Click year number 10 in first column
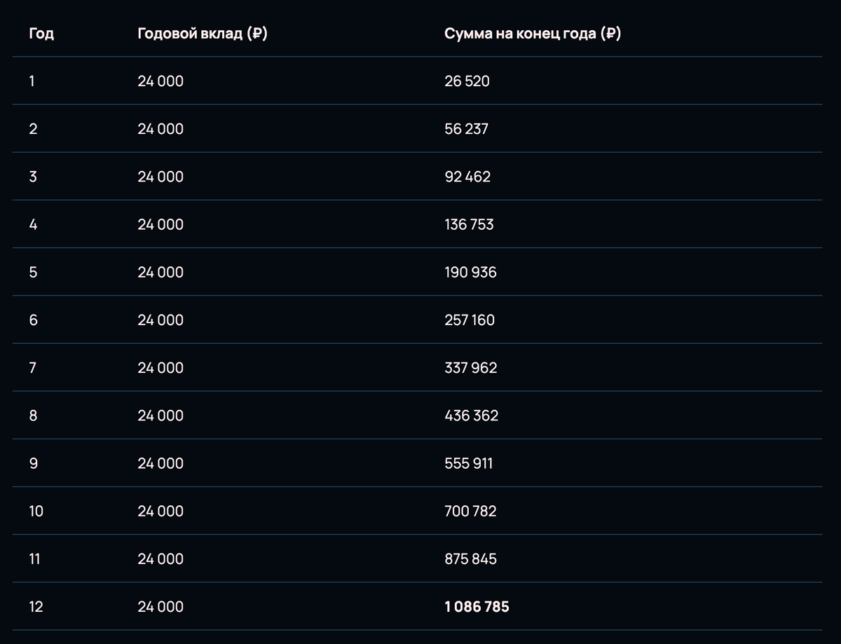 pyautogui.click(x=36, y=511)
